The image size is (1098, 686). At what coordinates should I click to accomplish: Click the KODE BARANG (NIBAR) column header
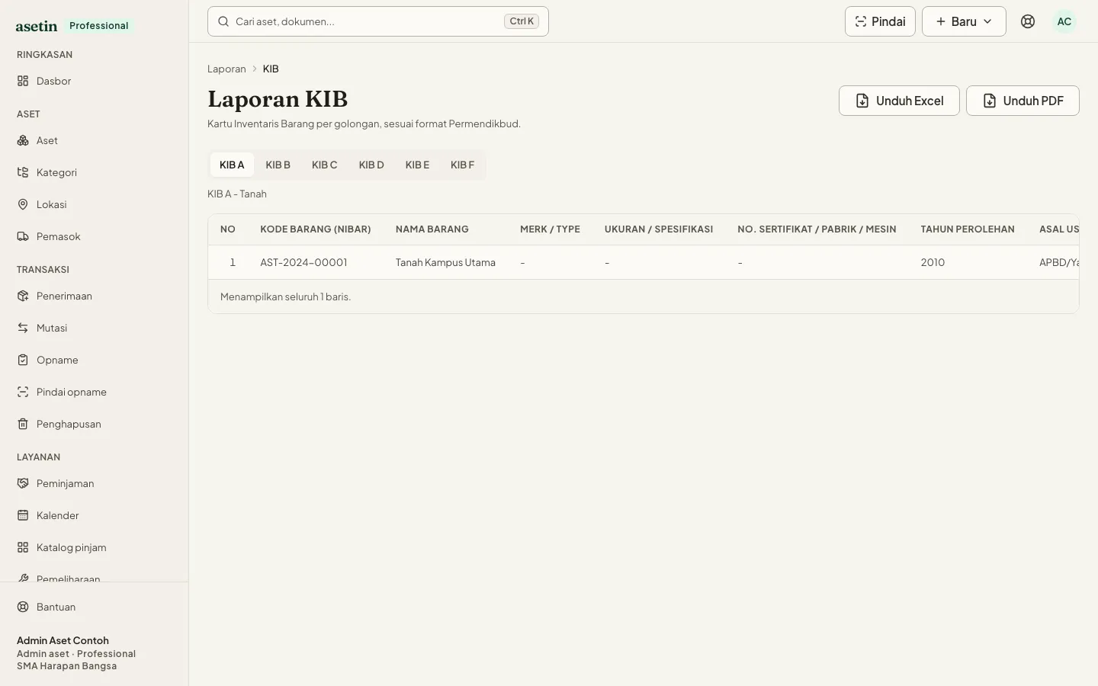[316, 229]
